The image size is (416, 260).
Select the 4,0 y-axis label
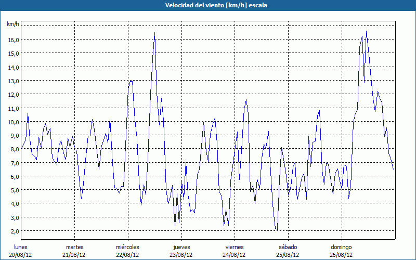click(13, 203)
